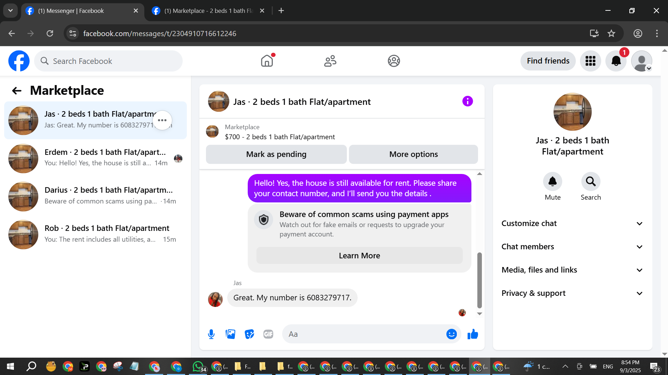668x375 pixels.
Task: Focus the Search Facebook field
Action: (x=108, y=61)
